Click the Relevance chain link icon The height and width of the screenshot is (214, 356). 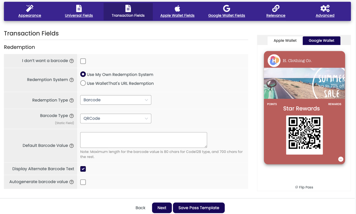(x=276, y=8)
